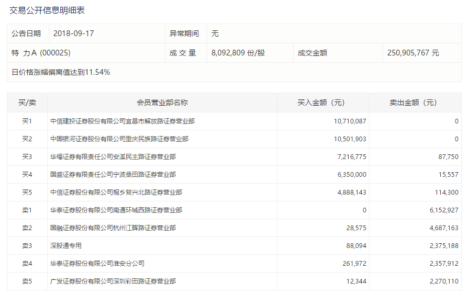Screen dimensions: 468x294
Task: Click the 买入金额（元） column header
Action: (x=323, y=103)
